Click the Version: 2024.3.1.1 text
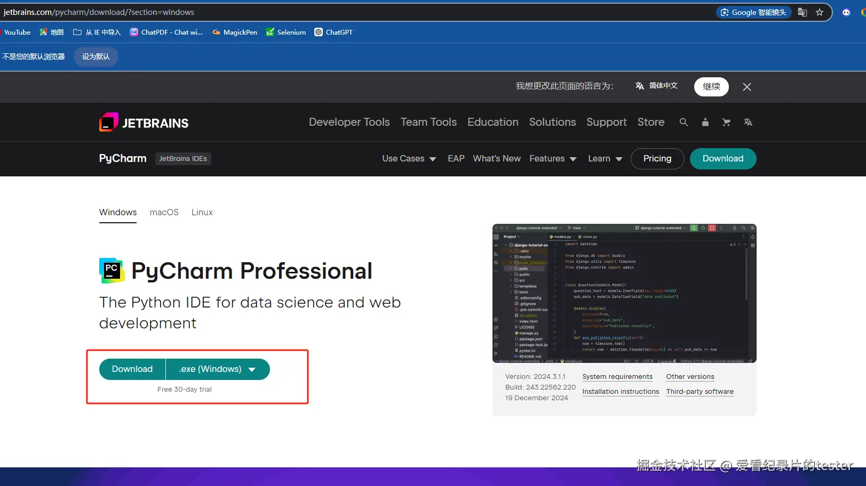The height and width of the screenshot is (486, 866). coord(535,377)
